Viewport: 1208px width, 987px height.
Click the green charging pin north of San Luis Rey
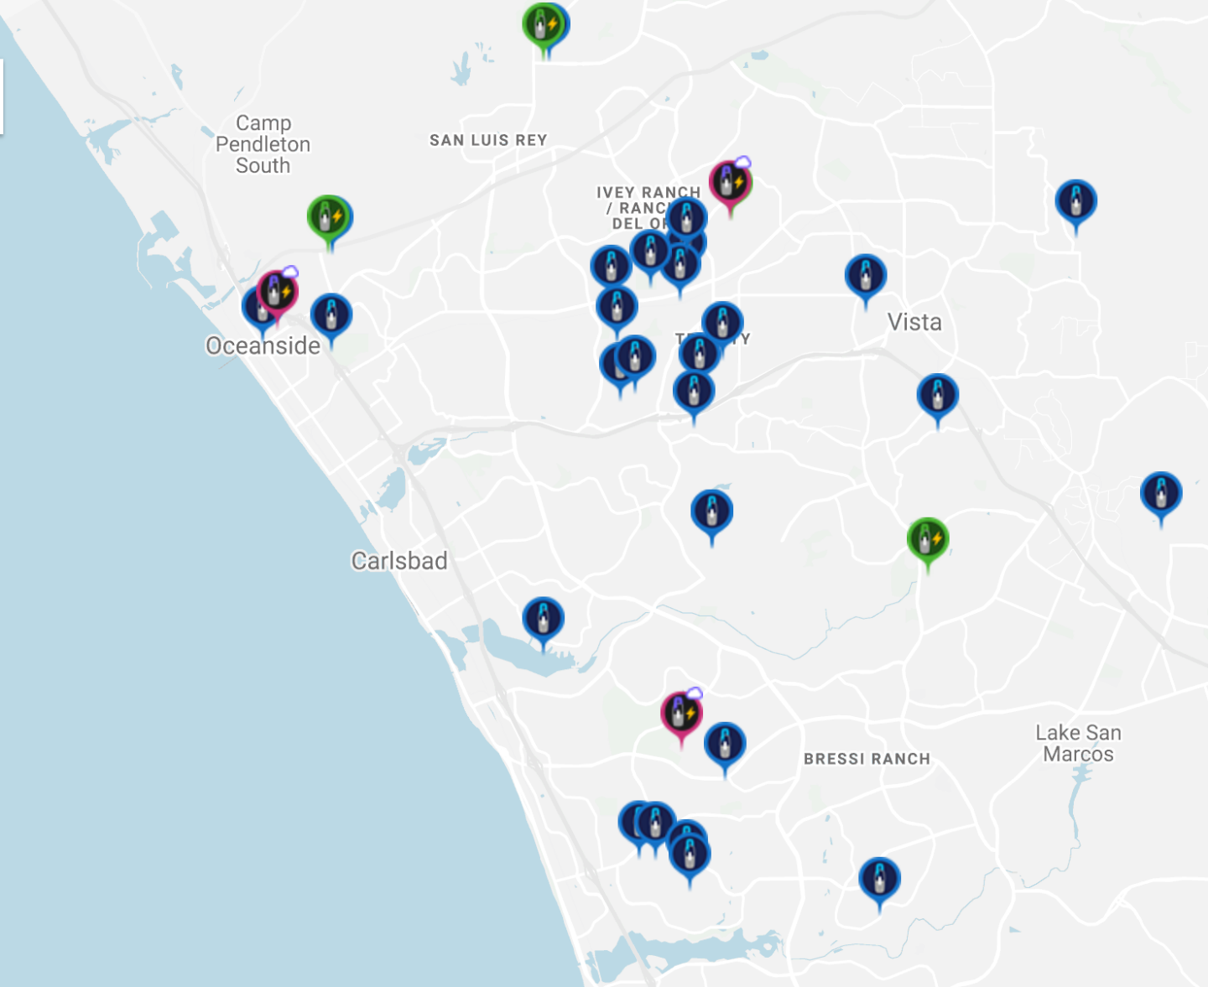(x=542, y=26)
